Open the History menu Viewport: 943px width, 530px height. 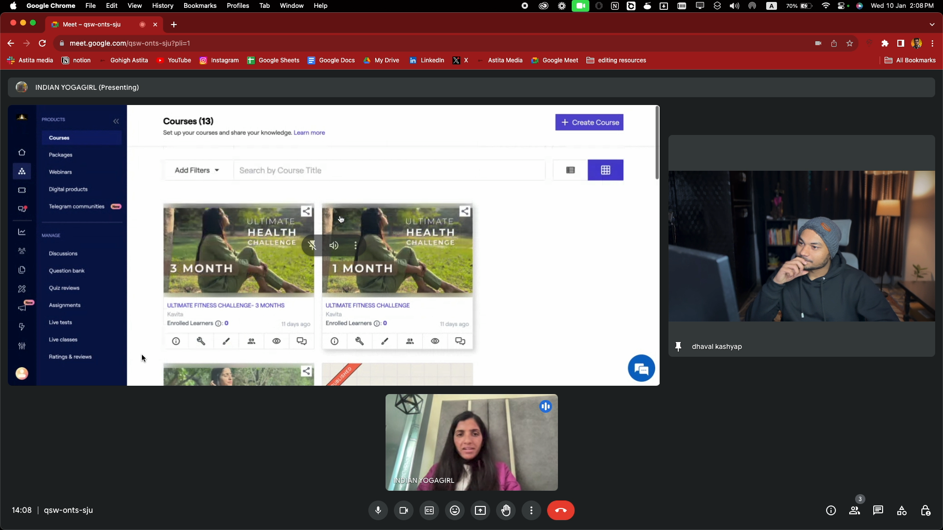coord(163,5)
